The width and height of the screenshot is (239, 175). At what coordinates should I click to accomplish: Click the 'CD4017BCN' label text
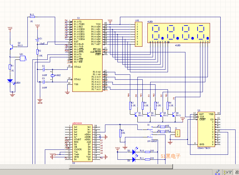[204, 148]
